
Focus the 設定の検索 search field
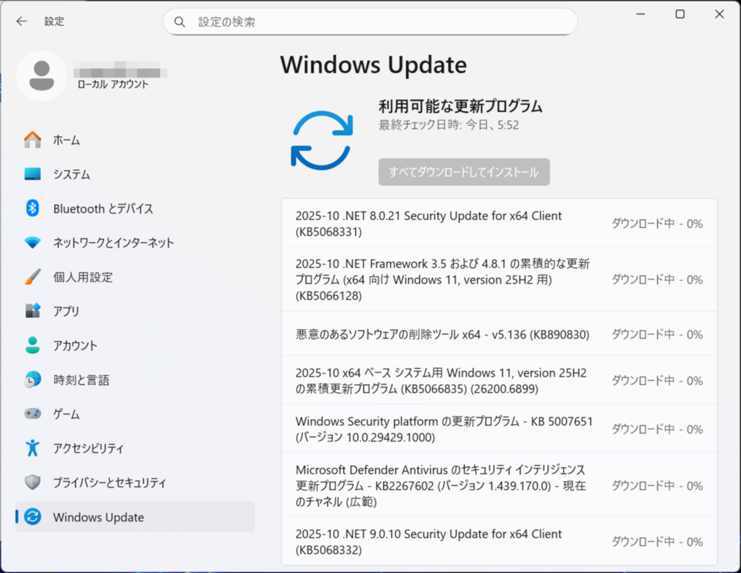[x=370, y=22]
